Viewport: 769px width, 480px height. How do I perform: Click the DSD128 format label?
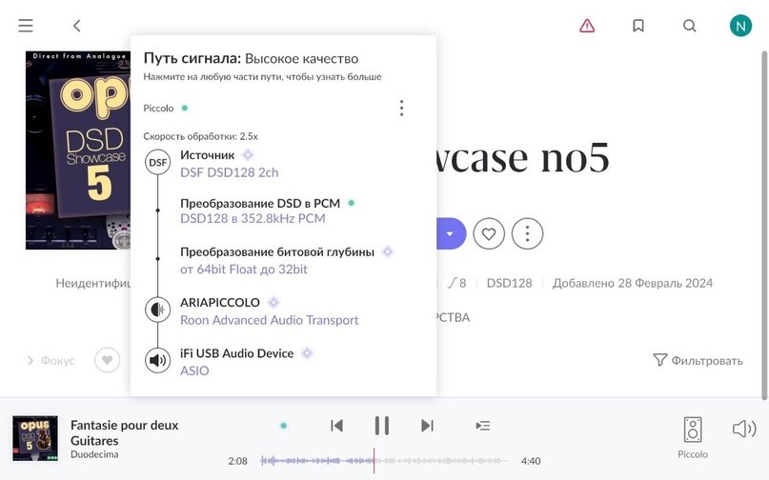tap(509, 283)
